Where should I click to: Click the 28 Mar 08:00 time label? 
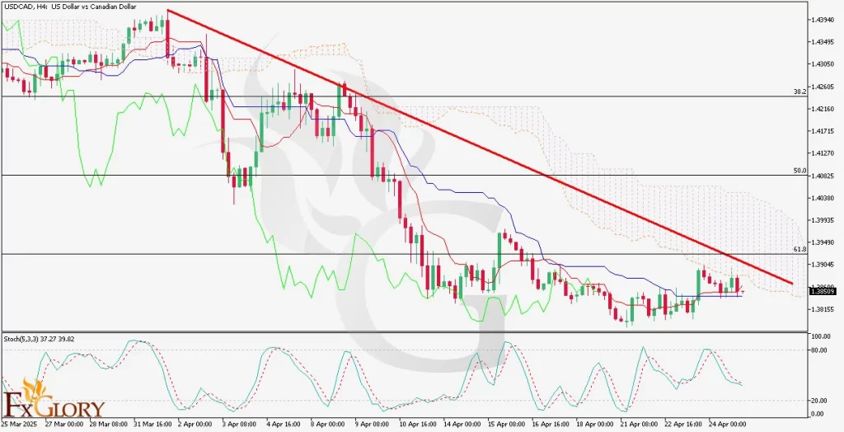point(108,424)
